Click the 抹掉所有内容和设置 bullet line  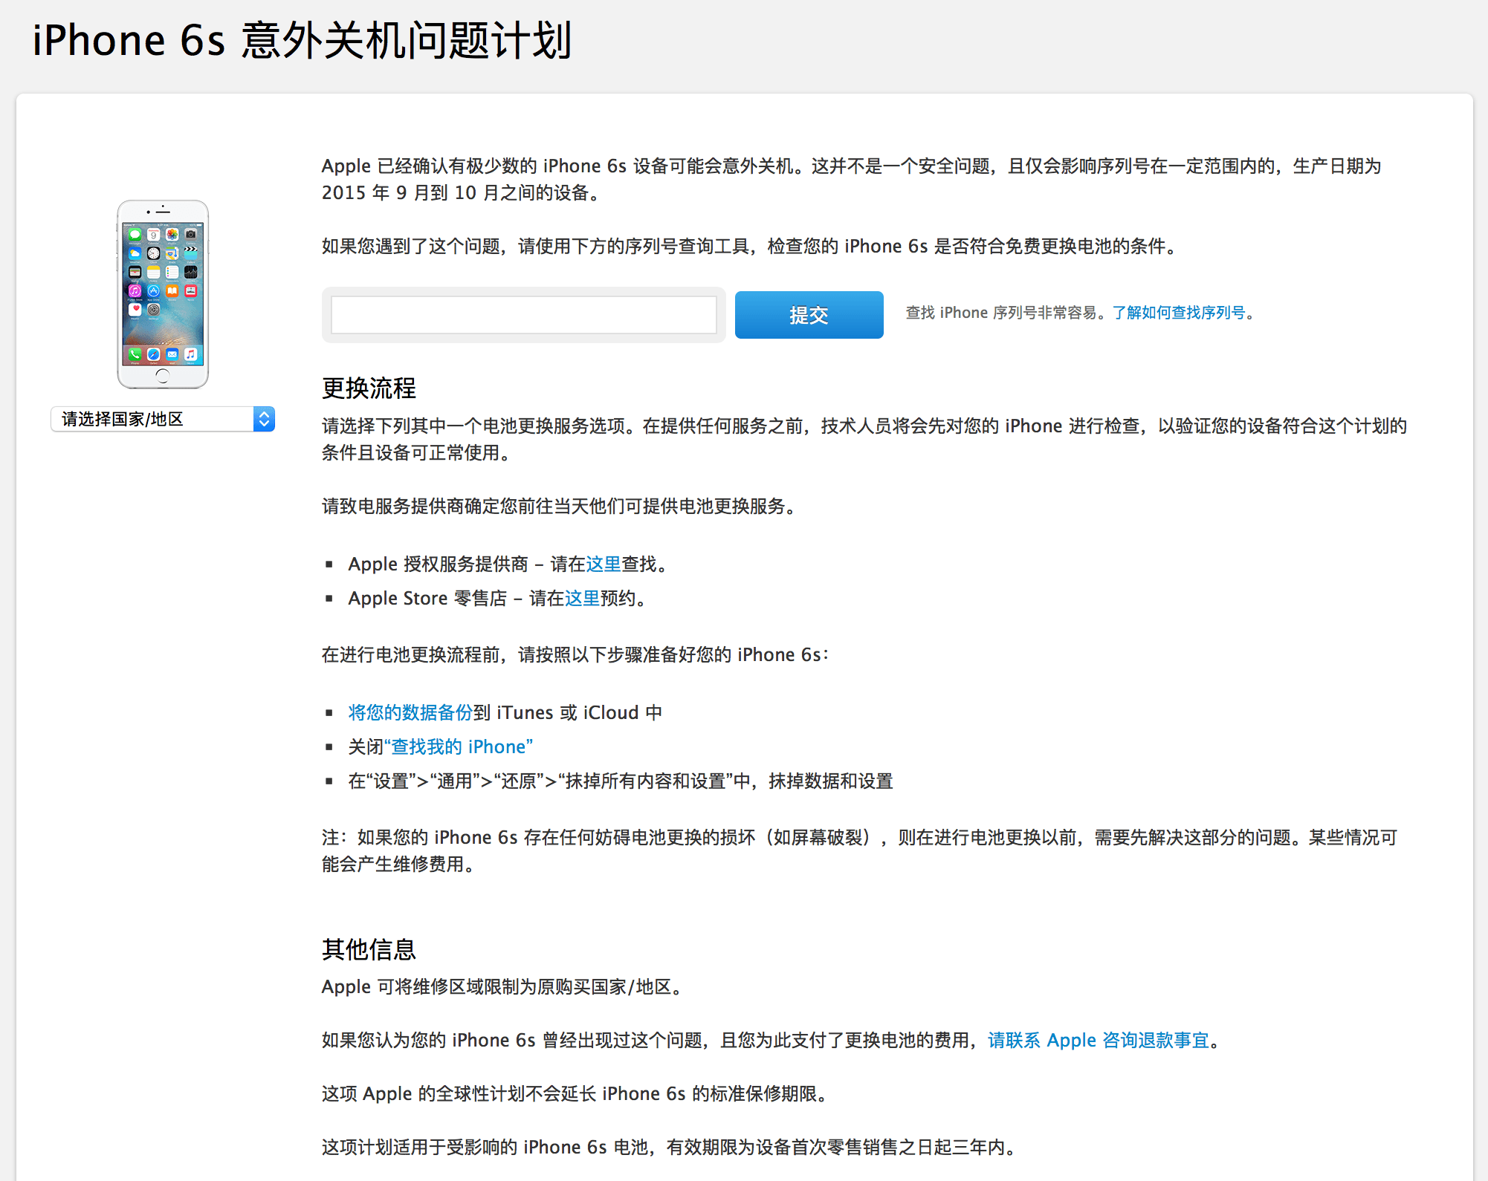click(621, 781)
